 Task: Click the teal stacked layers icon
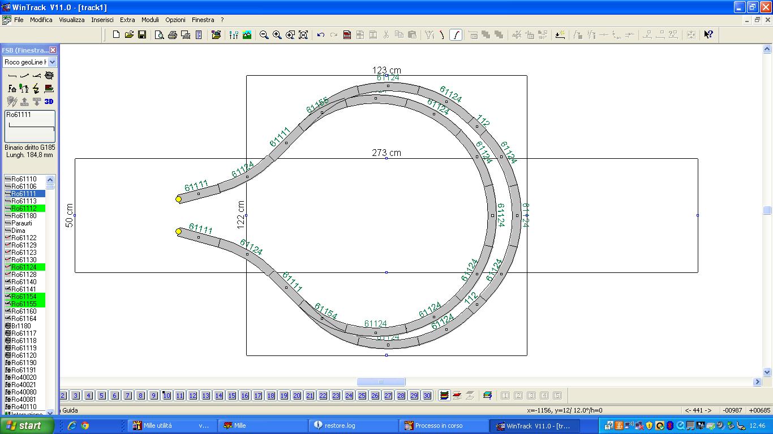487,396
